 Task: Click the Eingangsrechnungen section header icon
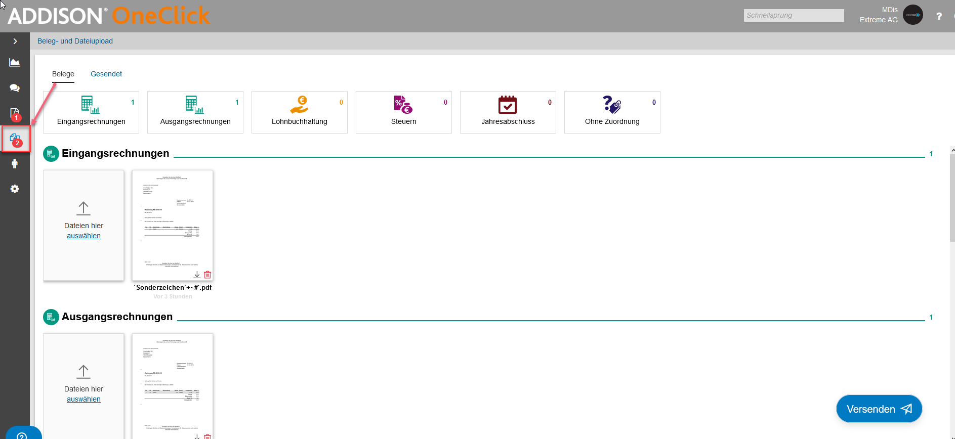tap(51, 154)
